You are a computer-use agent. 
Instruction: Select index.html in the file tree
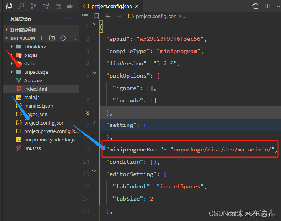pos(36,89)
